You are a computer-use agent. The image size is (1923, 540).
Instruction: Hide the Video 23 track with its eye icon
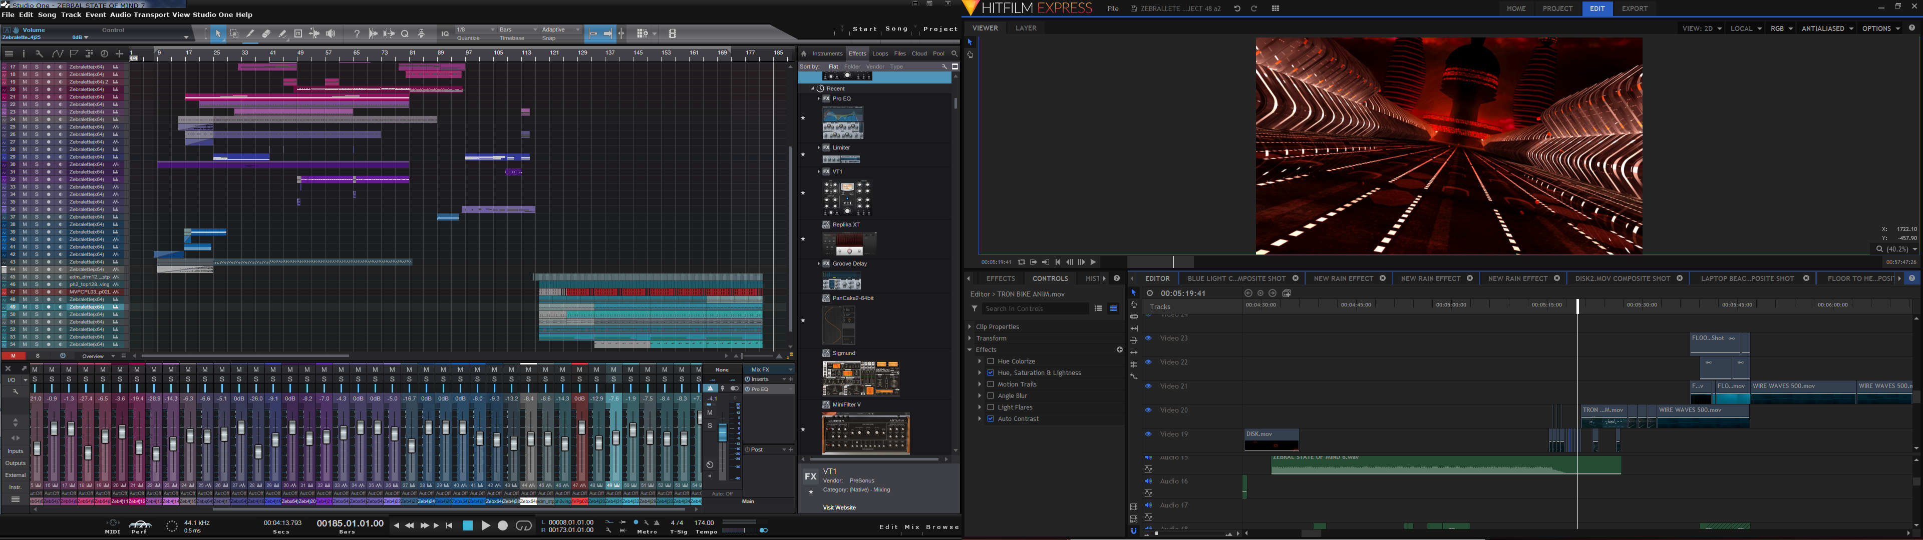point(1148,338)
